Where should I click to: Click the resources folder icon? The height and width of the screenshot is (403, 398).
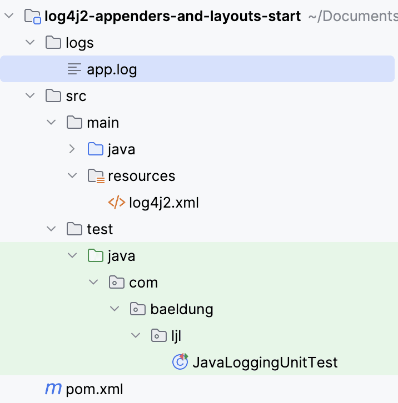point(96,176)
